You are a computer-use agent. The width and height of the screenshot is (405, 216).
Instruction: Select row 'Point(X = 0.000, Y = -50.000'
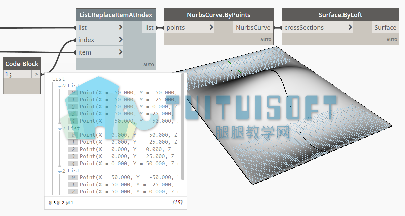(123, 135)
